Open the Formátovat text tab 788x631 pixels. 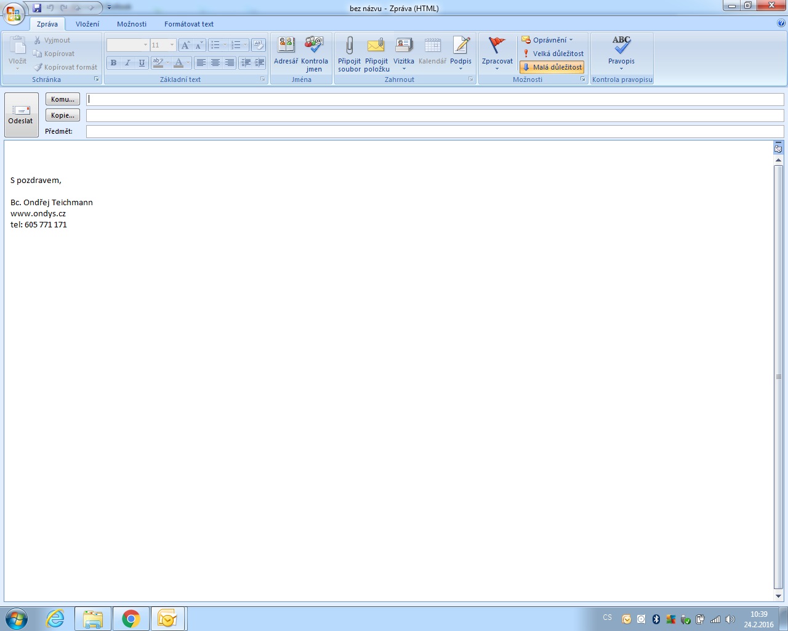(189, 24)
